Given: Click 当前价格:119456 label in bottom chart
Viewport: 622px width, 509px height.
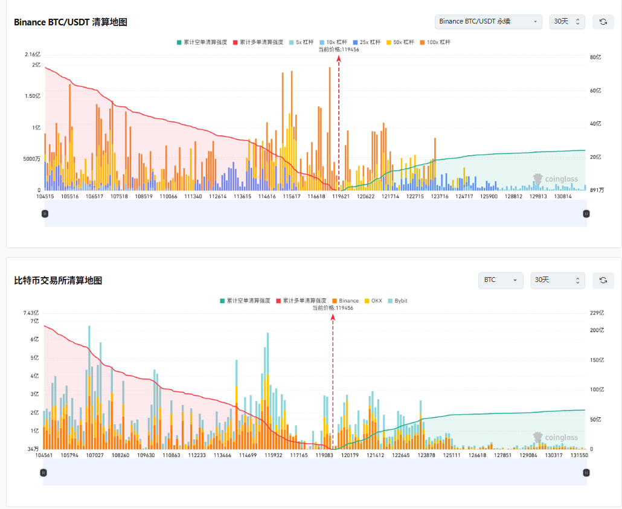Looking at the screenshot, I should tap(333, 308).
